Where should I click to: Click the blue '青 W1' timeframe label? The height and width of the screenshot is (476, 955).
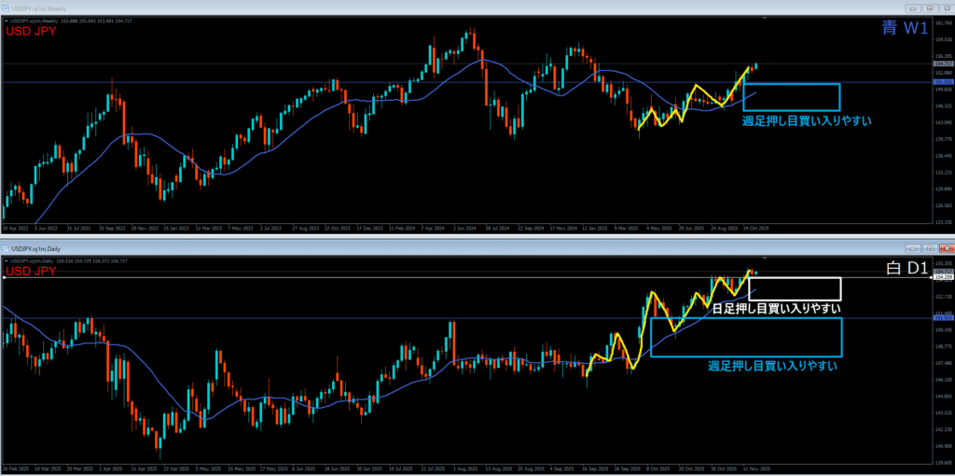point(904,29)
